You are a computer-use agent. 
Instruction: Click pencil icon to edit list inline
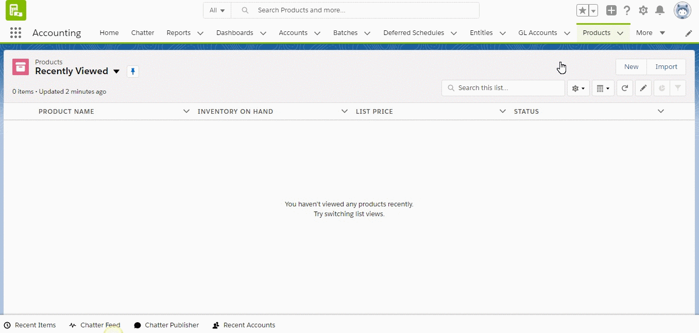pyautogui.click(x=643, y=88)
